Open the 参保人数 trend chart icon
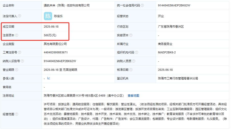 [x=48, y=78]
